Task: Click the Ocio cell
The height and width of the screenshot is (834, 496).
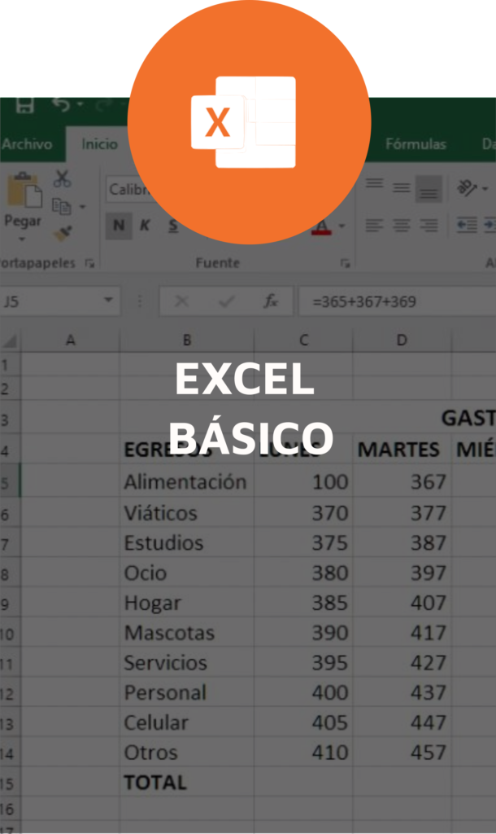Action: [x=187, y=573]
